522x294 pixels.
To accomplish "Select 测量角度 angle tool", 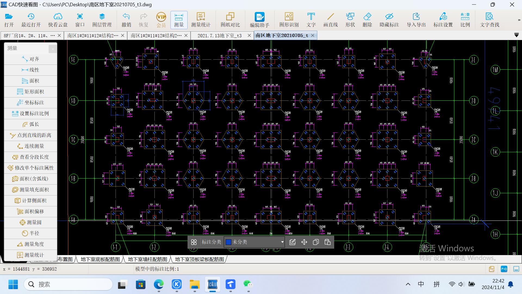I will 31,244.
